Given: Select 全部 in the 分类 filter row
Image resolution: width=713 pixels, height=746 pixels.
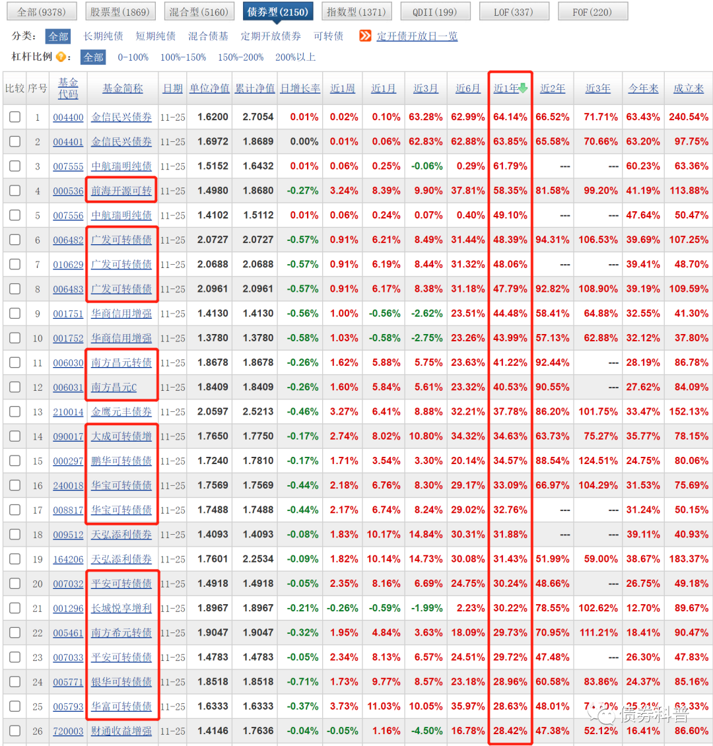Looking at the screenshot, I should pyautogui.click(x=59, y=36).
